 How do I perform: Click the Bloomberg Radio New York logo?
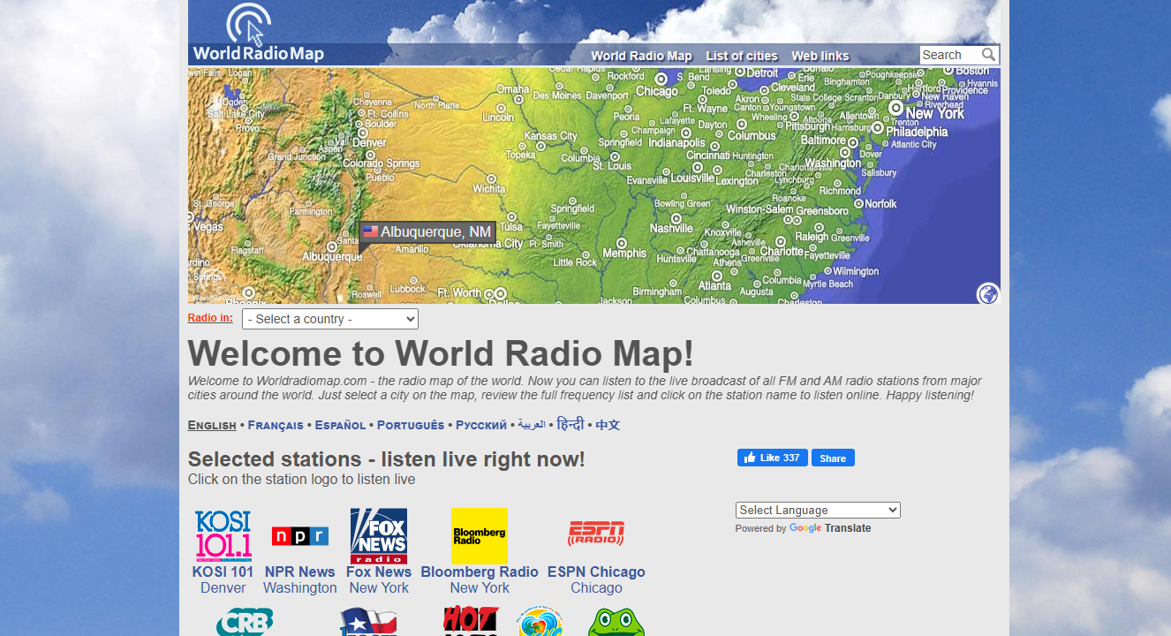pyautogui.click(x=480, y=536)
